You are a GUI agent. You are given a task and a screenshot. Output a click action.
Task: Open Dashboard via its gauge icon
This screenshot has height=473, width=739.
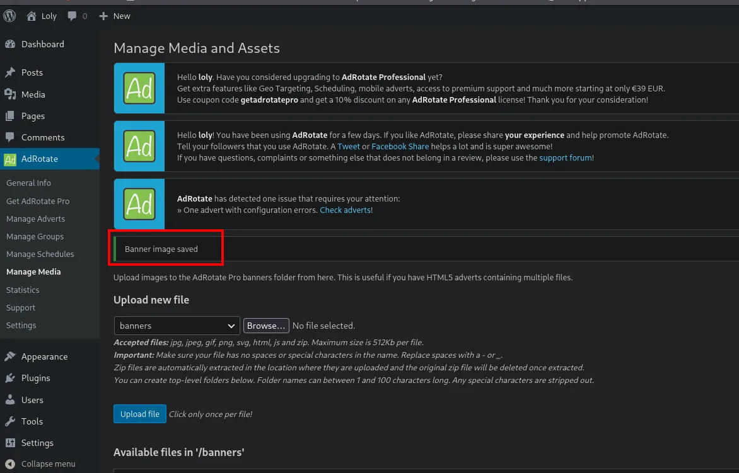click(x=10, y=44)
